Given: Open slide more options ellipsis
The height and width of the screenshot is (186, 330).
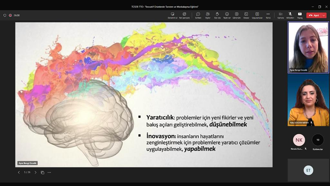Looking at the screenshot, I should click(49, 172).
